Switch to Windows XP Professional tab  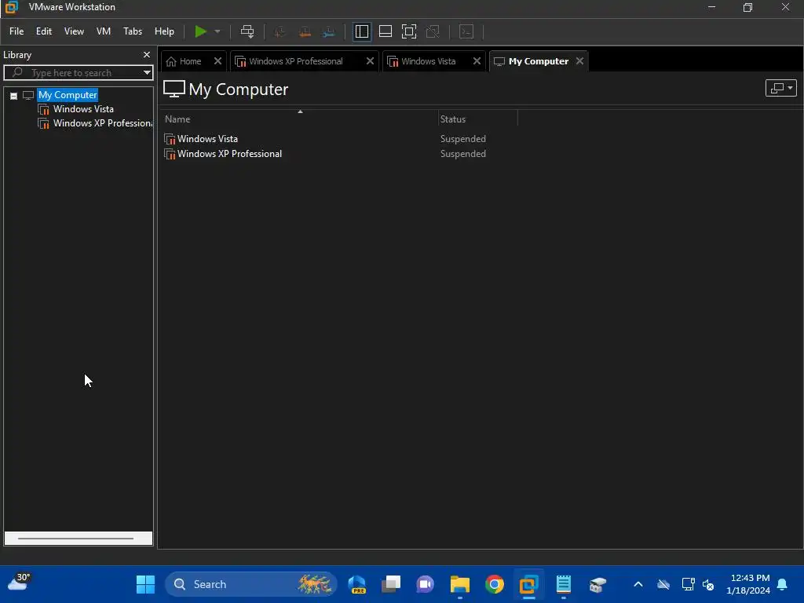pos(296,61)
